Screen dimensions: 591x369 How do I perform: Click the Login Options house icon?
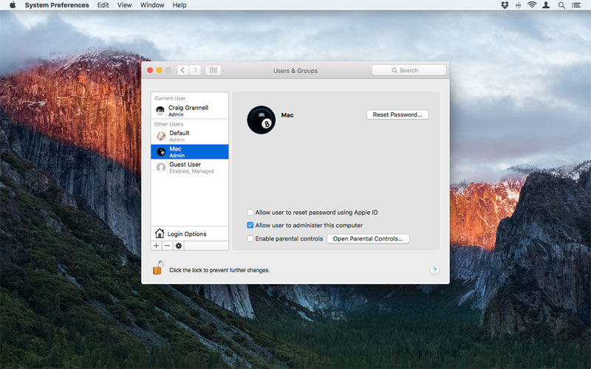(x=160, y=233)
